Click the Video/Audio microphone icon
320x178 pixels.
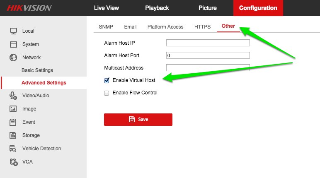coord(13,96)
